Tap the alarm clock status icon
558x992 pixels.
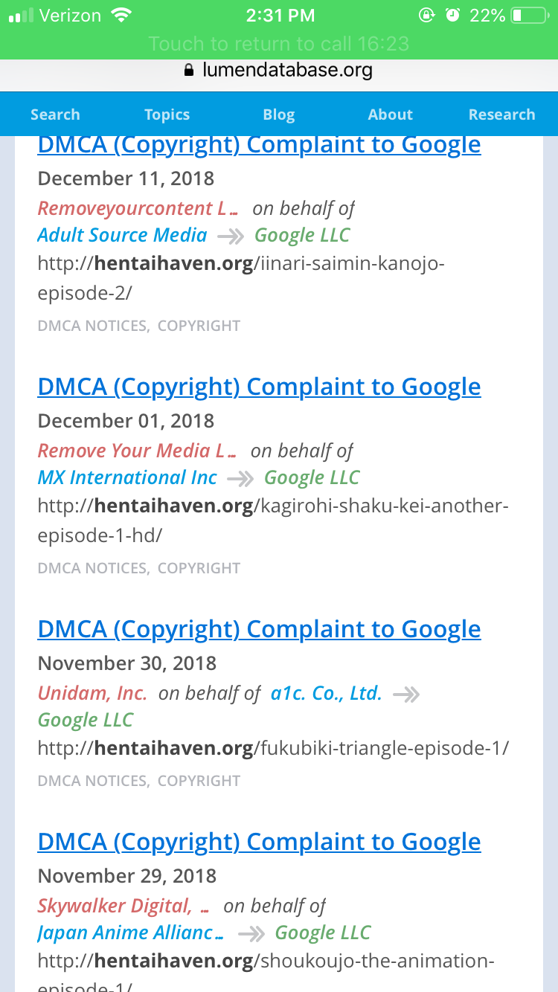click(452, 16)
